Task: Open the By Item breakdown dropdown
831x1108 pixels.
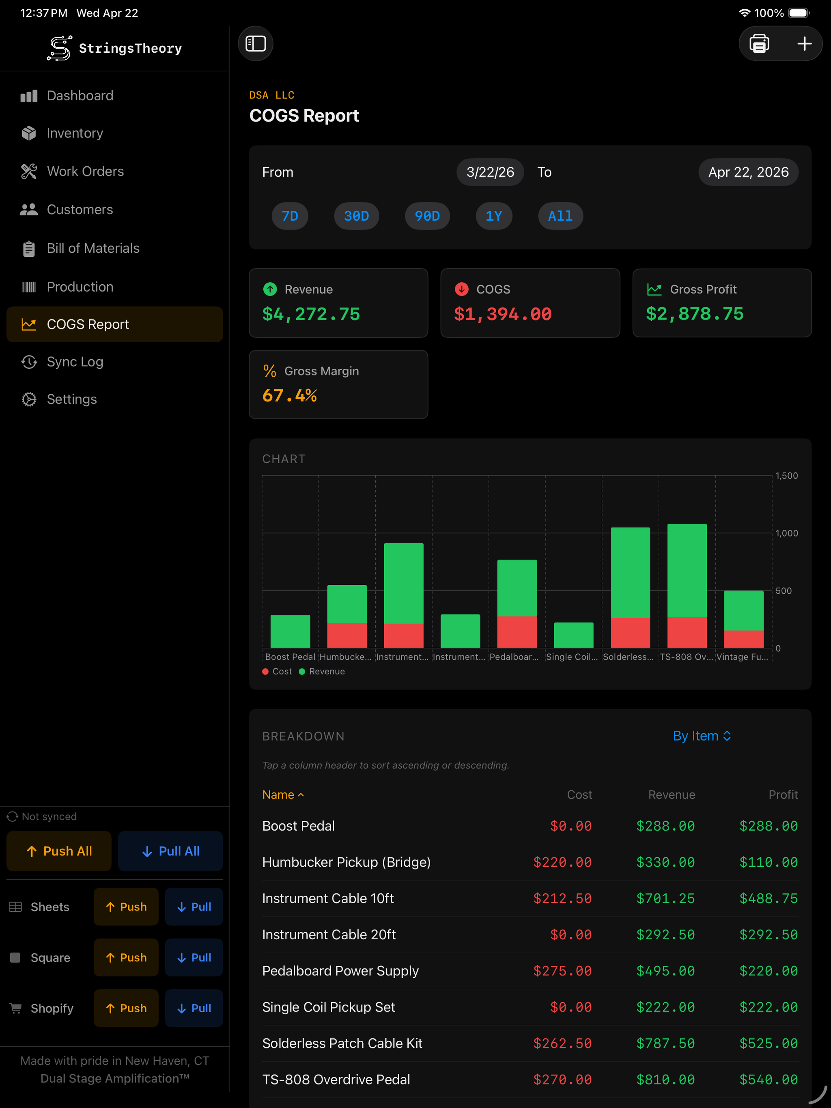Action: pyautogui.click(x=701, y=736)
